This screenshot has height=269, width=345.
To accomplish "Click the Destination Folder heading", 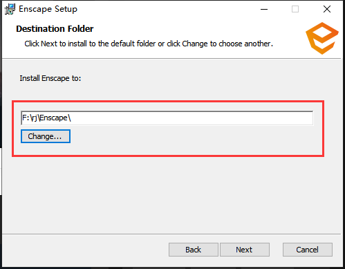I will (x=55, y=29).
